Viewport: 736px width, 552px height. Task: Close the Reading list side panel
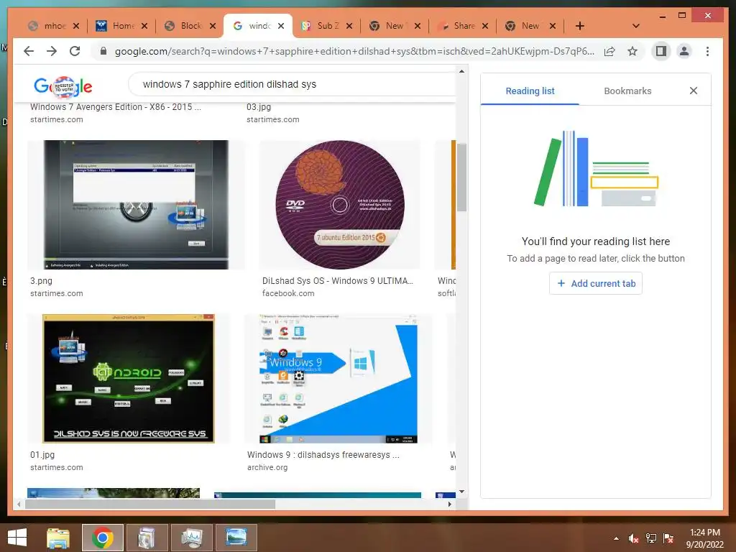click(694, 91)
